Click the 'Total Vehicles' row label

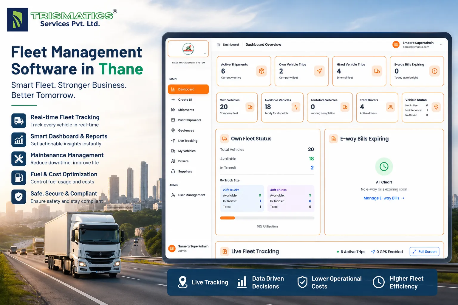232,150
